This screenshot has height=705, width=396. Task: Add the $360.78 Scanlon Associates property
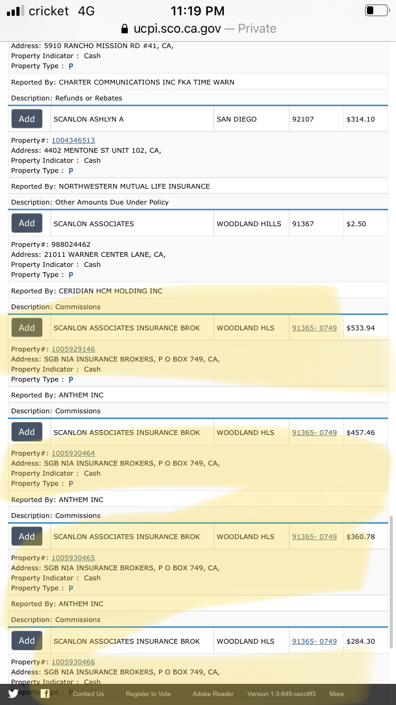tap(27, 536)
